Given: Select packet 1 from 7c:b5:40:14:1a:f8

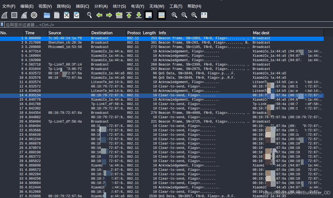Looking at the screenshot, I should (162, 38).
